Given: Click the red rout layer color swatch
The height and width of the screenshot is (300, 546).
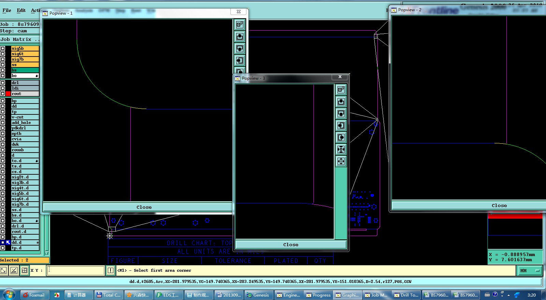Looking at the screenshot, I should [x=8, y=94].
